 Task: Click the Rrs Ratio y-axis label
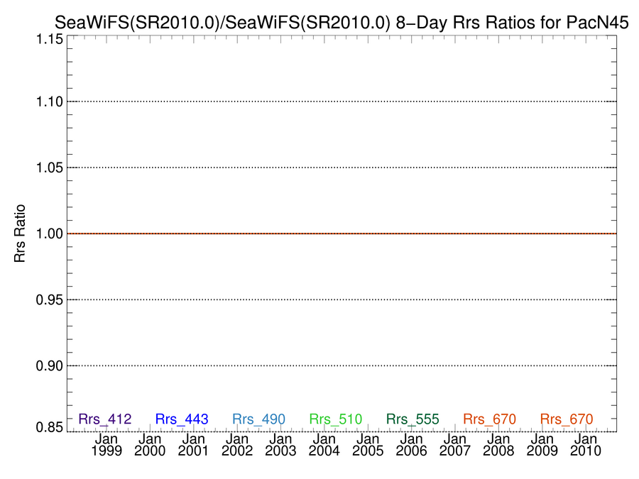click(20, 233)
